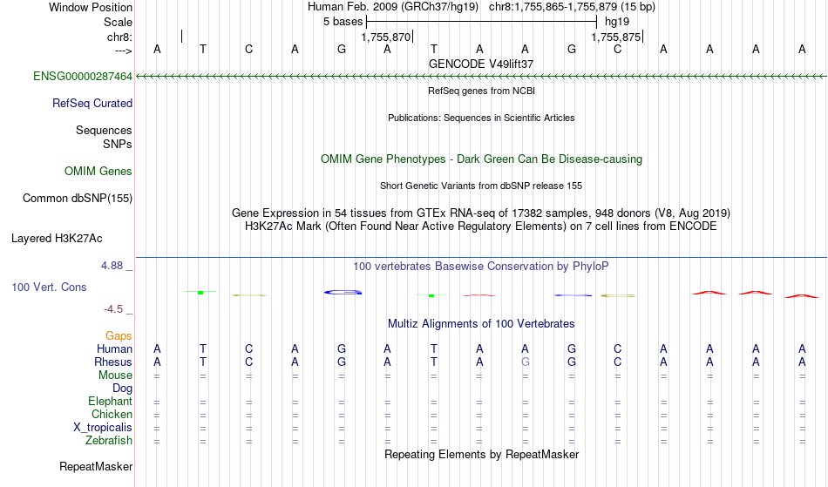Click the SNPs track label
Viewport: 828px width, 487px height.
pyautogui.click(x=118, y=144)
